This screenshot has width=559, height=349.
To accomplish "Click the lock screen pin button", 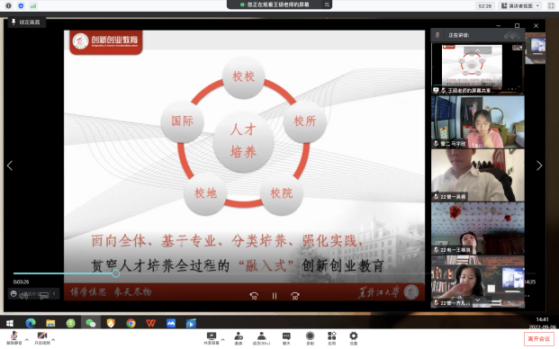I will tap(26, 22).
